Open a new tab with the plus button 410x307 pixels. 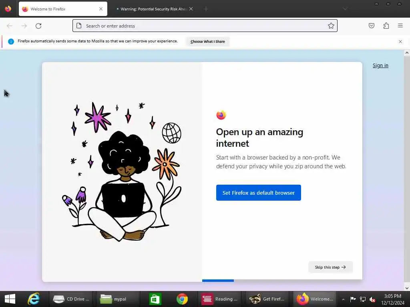pos(206,9)
